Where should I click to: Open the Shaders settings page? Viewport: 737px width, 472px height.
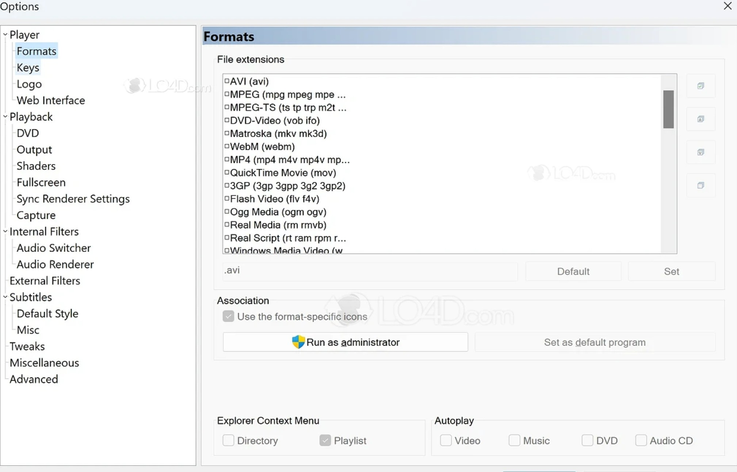point(36,166)
